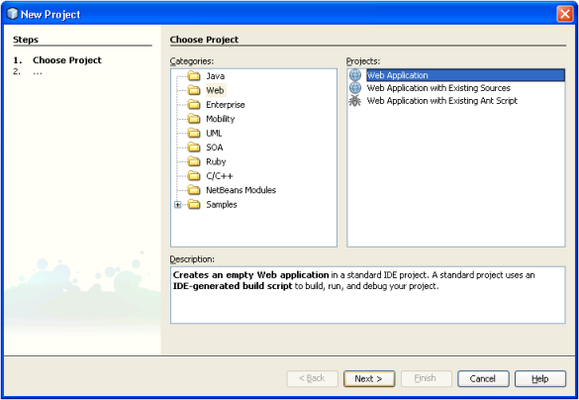
Task: Pick the UML category
Action: (214, 134)
